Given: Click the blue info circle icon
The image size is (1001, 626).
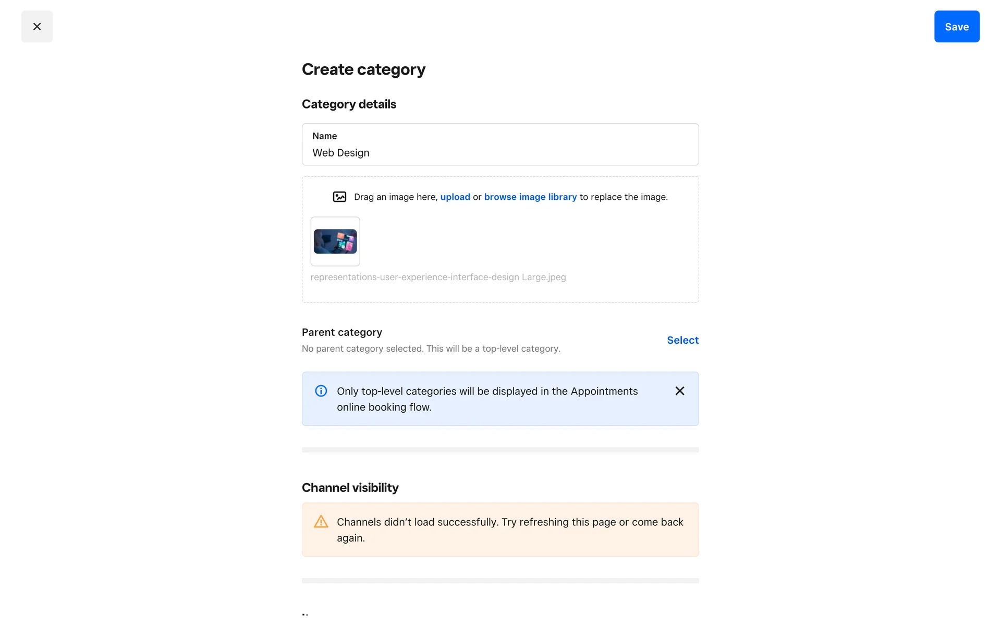Looking at the screenshot, I should 321,391.
